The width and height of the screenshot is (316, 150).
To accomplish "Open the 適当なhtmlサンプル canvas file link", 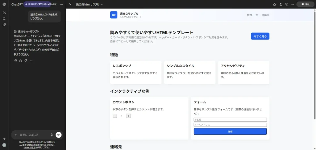I will click(27, 31).
